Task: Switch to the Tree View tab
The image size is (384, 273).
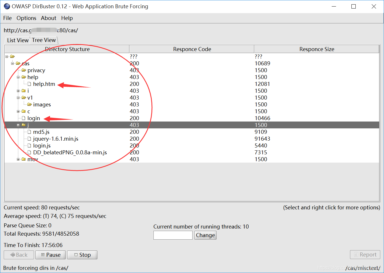Action: coord(44,40)
